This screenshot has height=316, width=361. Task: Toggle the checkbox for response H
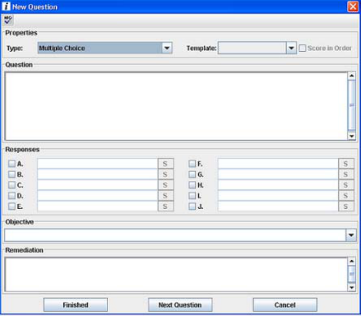coord(192,185)
